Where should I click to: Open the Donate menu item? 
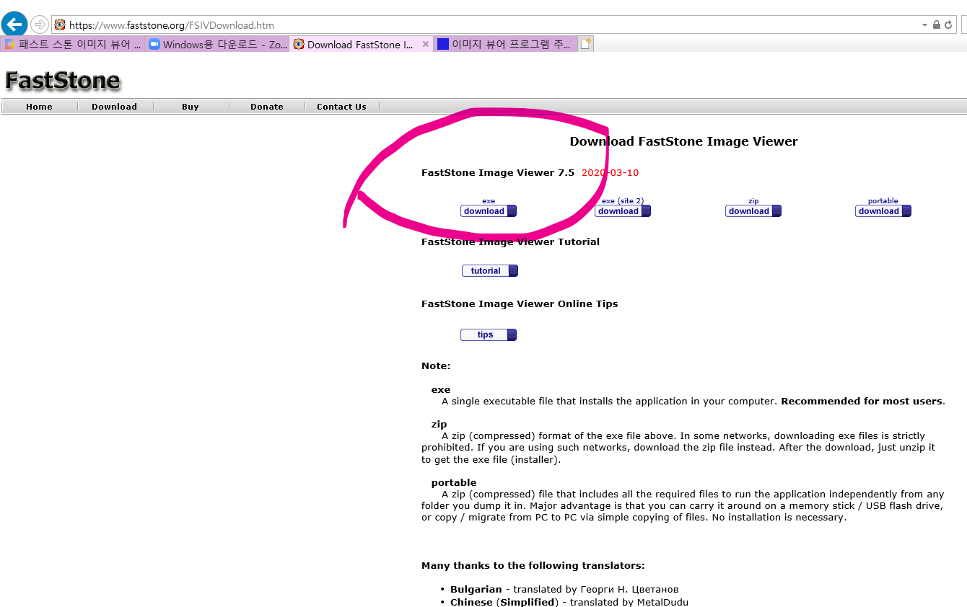[267, 107]
